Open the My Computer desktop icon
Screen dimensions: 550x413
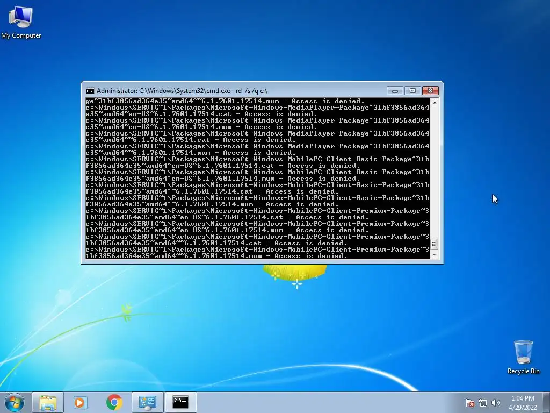[x=21, y=22]
